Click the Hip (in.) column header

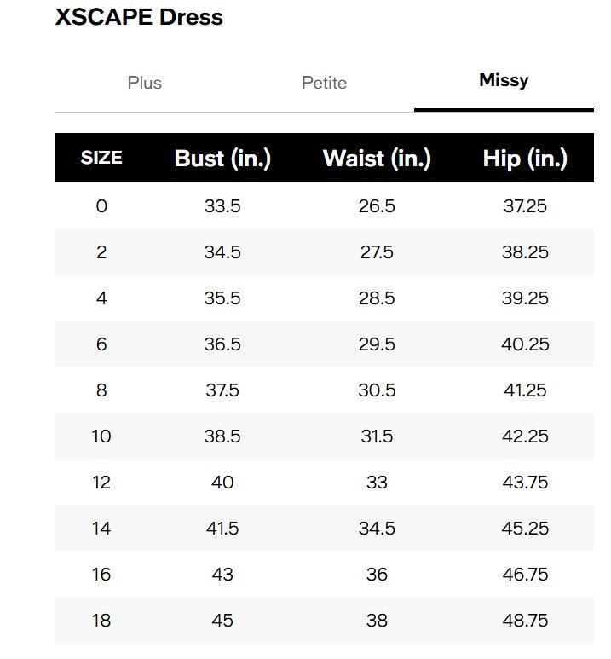point(525,159)
